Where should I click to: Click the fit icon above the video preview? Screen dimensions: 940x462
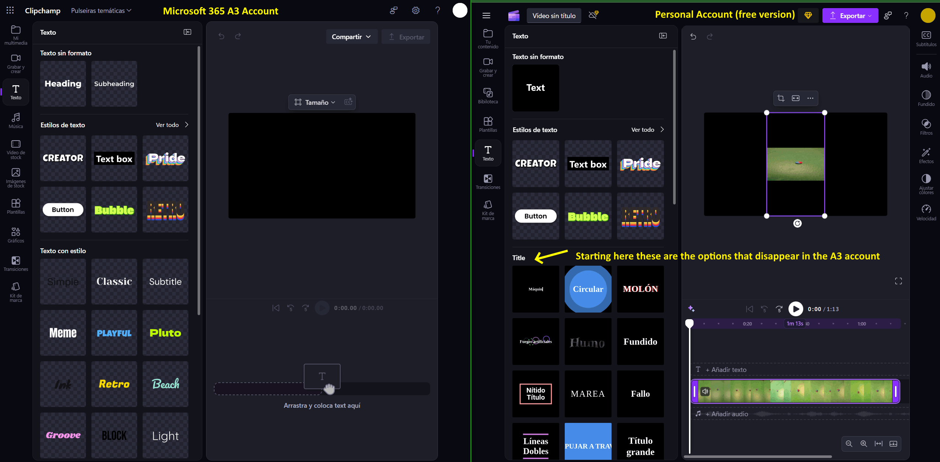tap(795, 98)
